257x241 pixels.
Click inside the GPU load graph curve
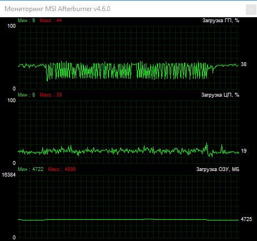pos(128,71)
